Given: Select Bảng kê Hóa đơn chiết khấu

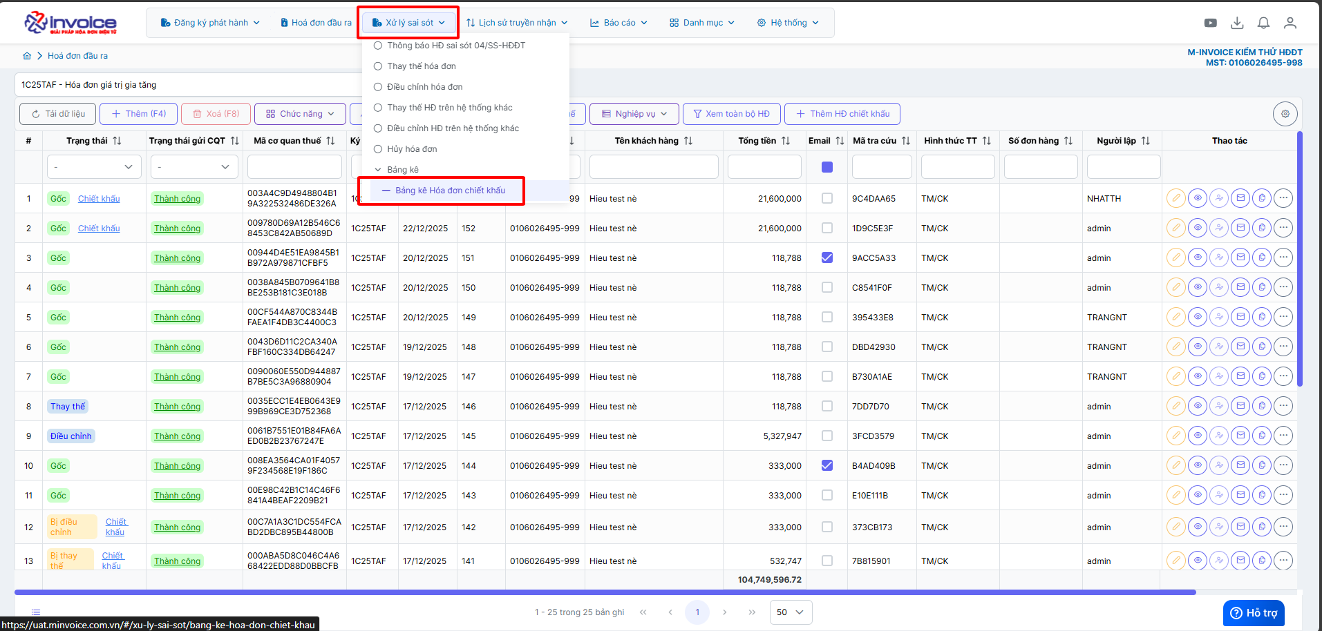Looking at the screenshot, I should [x=450, y=191].
